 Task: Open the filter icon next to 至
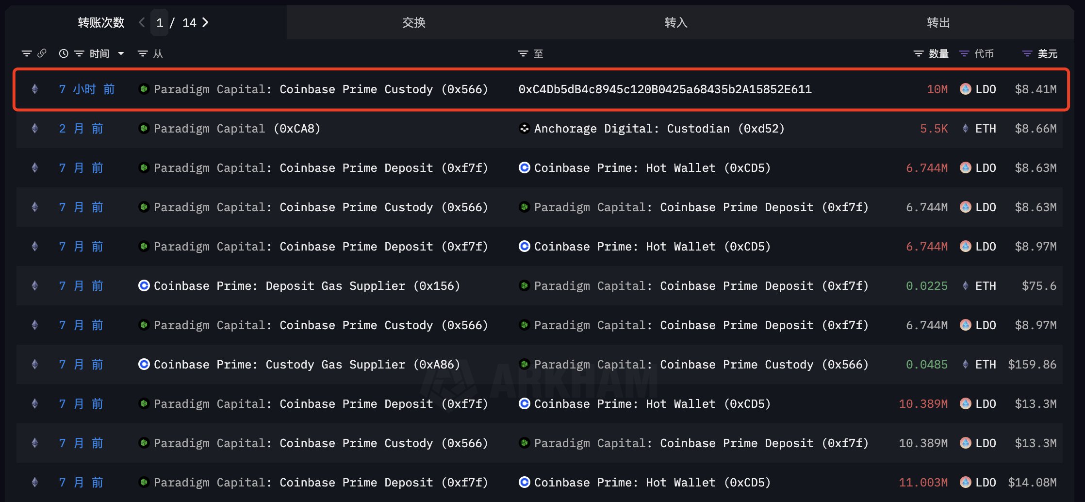click(523, 53)
